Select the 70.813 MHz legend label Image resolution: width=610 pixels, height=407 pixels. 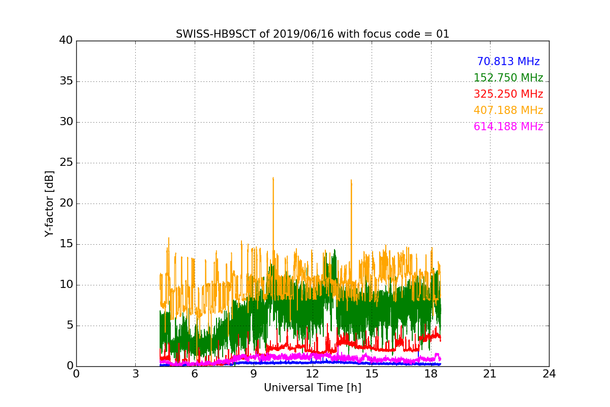508,62
